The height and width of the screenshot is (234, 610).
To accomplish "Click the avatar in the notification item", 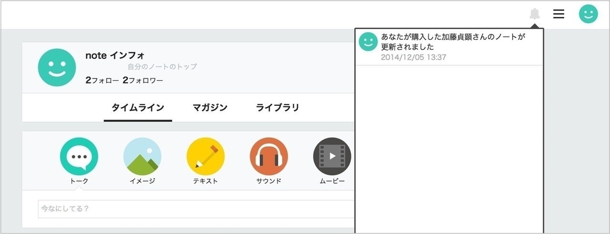I will [368, 42].
